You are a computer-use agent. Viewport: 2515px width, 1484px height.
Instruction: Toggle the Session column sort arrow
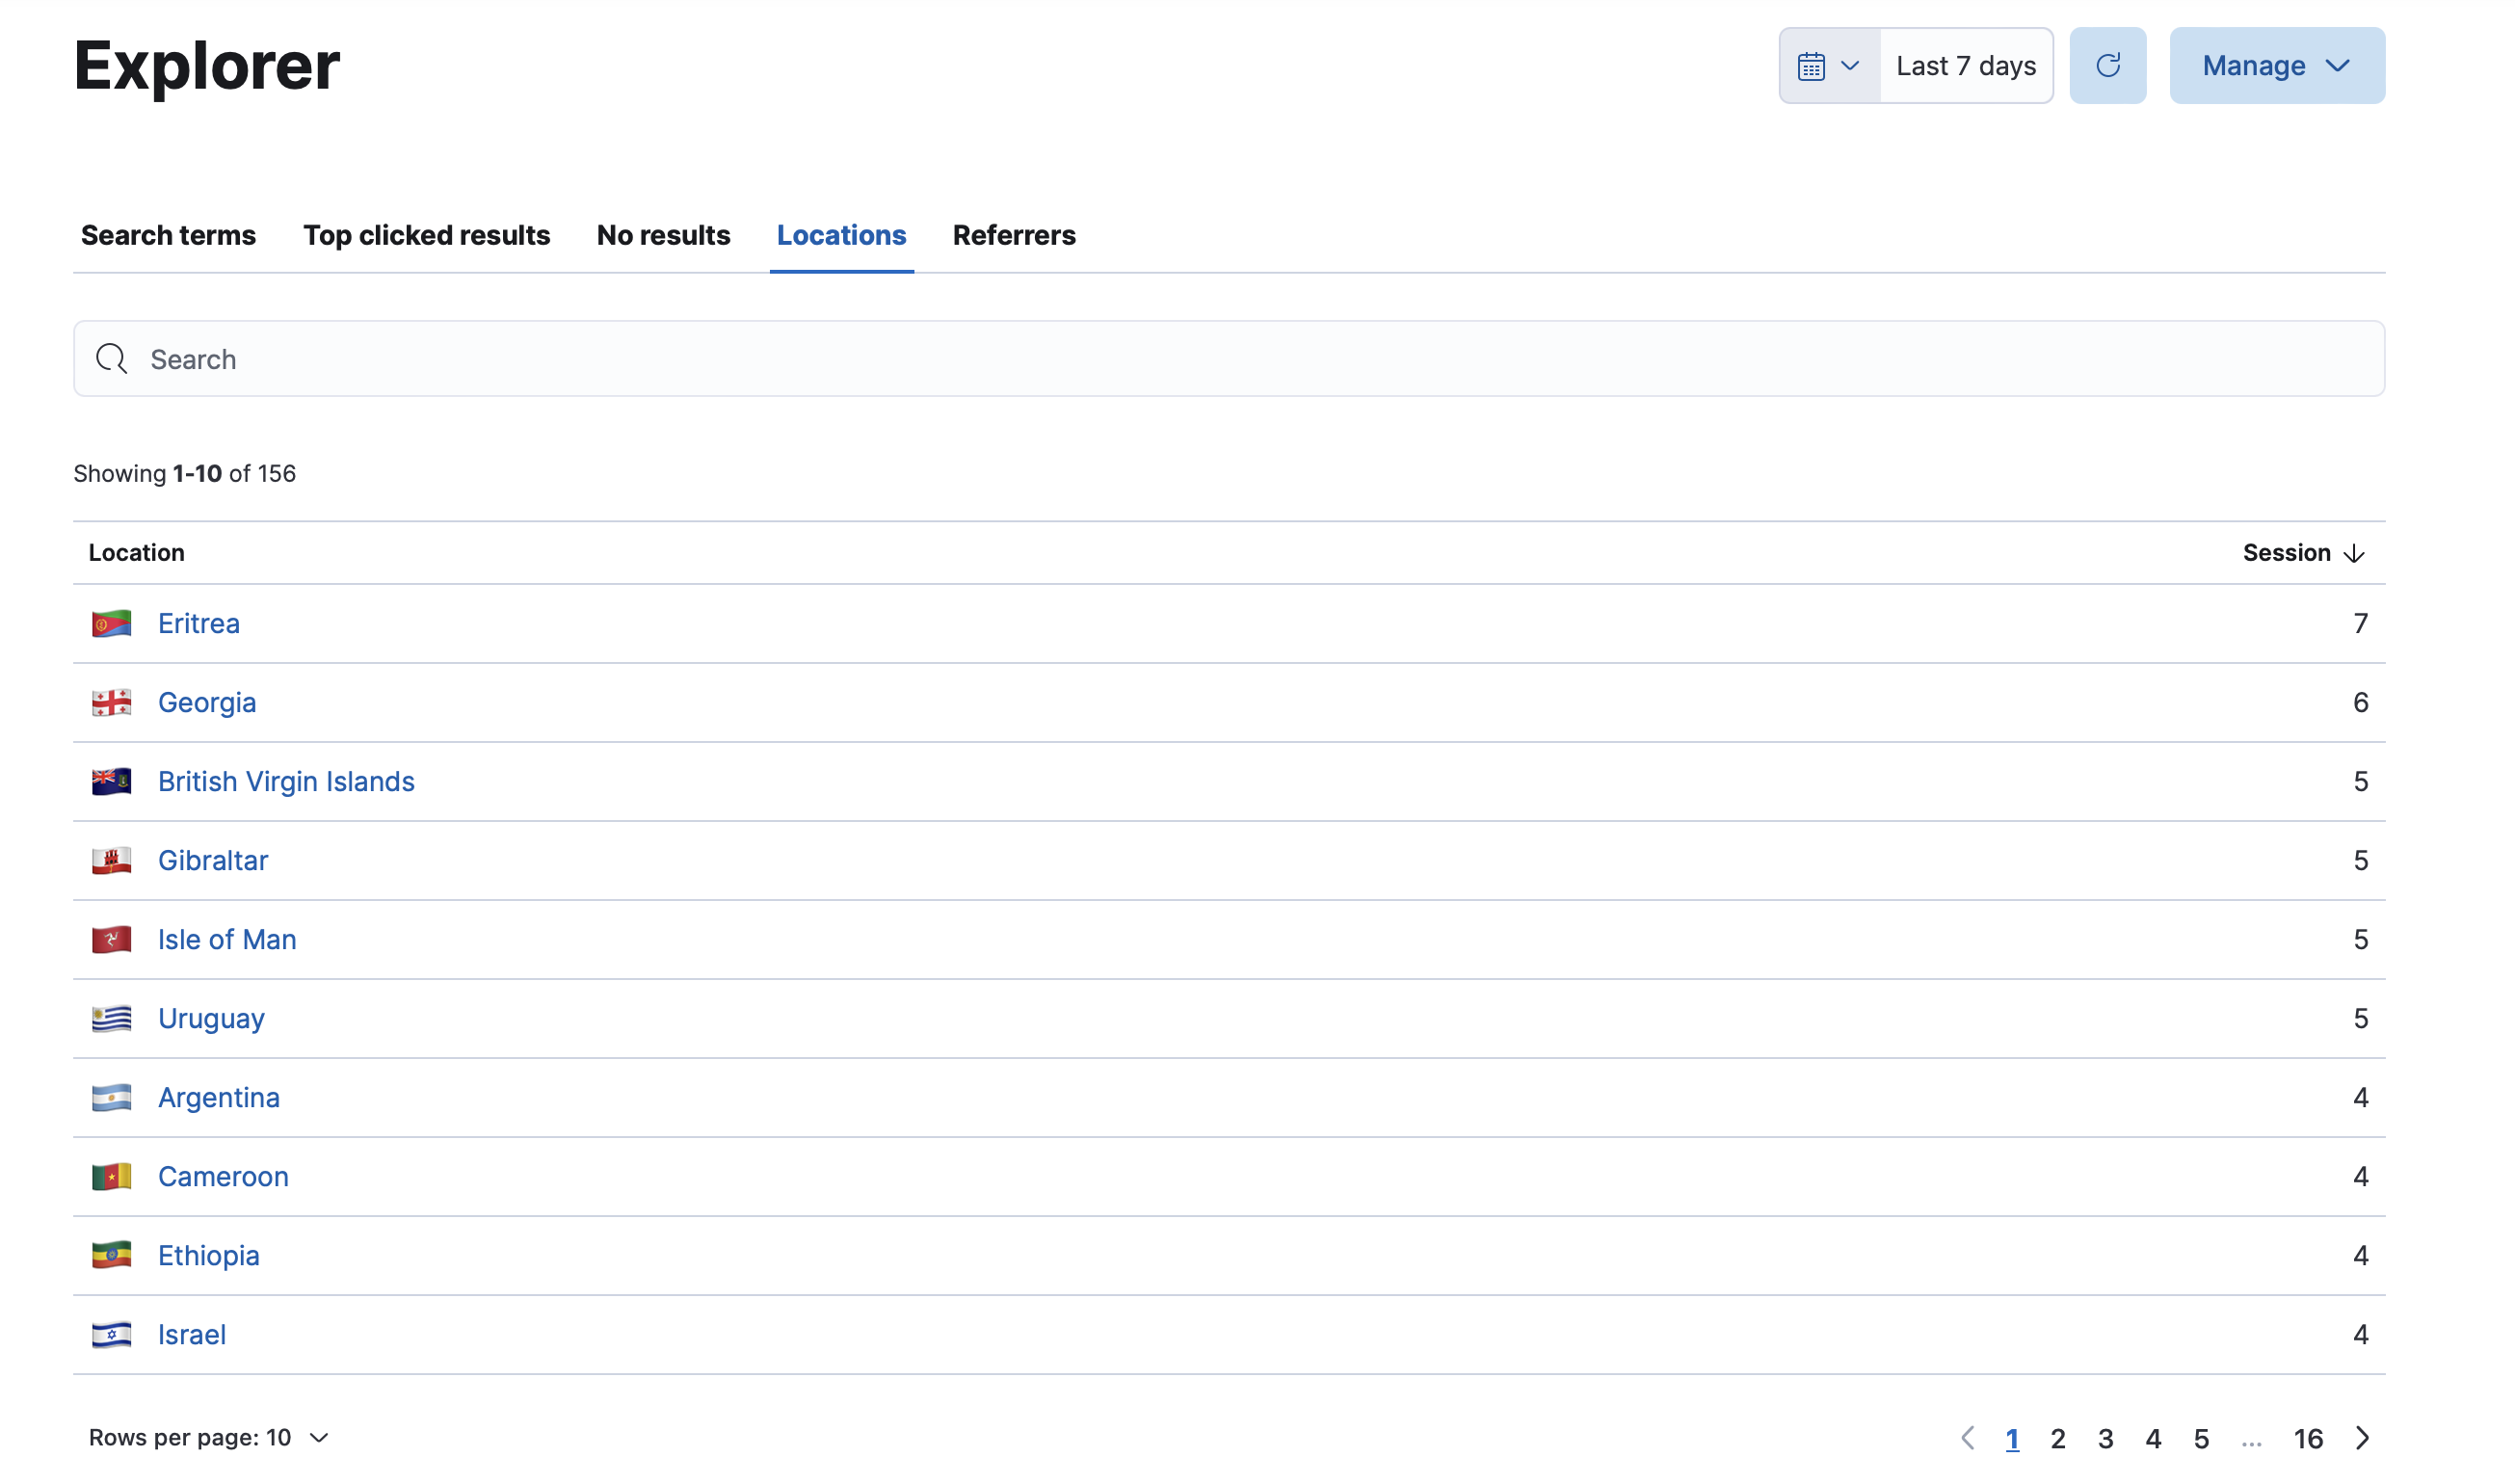[2354, 552]
